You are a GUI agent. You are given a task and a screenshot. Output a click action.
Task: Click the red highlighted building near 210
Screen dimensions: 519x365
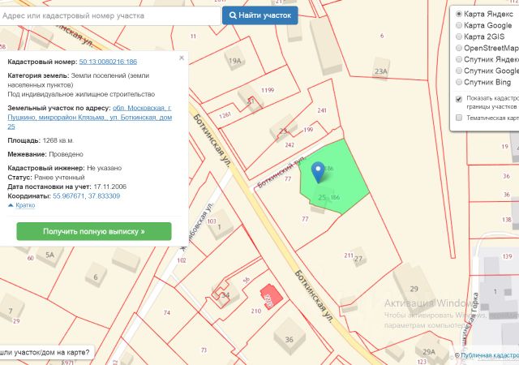click(271, 296)
